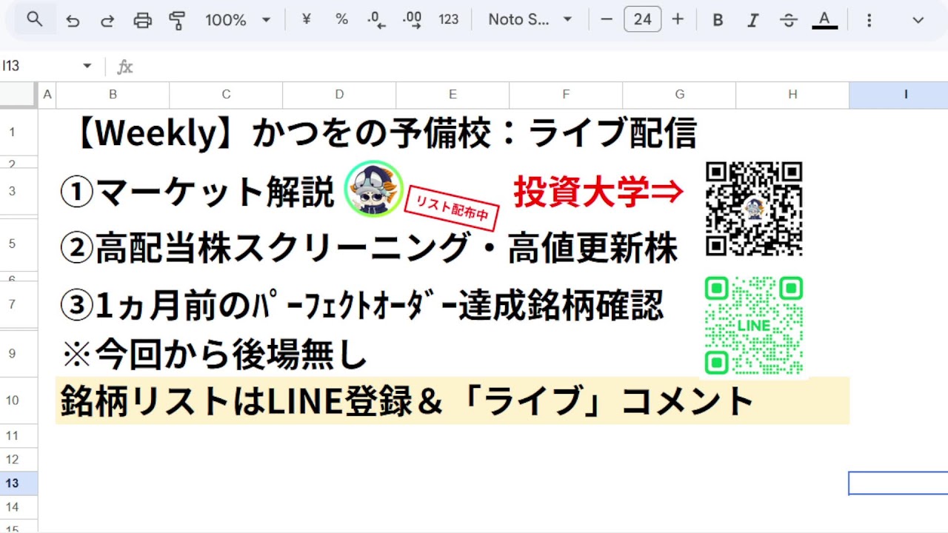Open the 123 number format menu
The image size is (948, 533).
click(448, 20)
